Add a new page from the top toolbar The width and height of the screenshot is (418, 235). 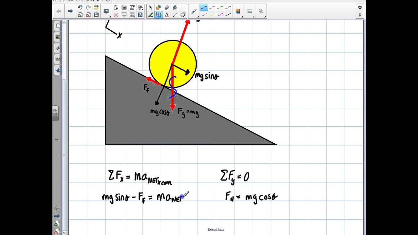80,15
